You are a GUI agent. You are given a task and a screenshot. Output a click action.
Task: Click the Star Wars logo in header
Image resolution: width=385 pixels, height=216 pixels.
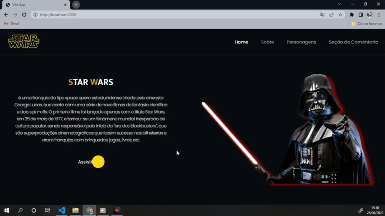click(23, 41)
